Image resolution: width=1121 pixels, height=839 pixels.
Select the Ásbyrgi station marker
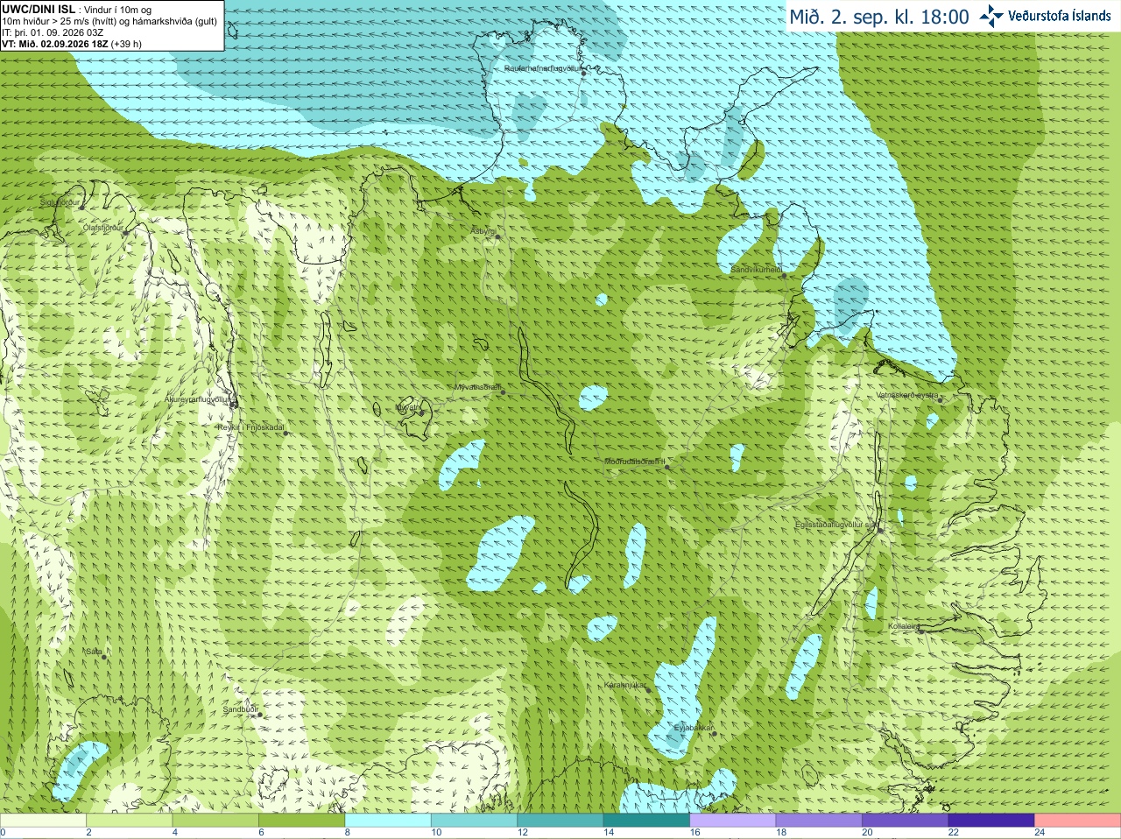[497, 236]
